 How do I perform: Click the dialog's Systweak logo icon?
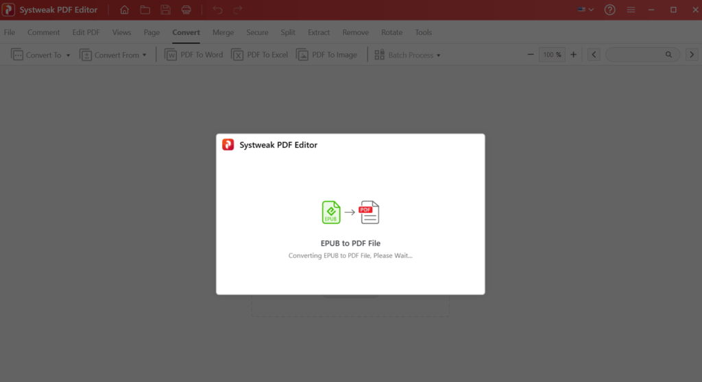point(228,144)
